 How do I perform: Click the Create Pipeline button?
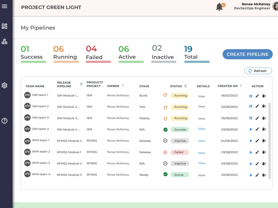point(247,54)
